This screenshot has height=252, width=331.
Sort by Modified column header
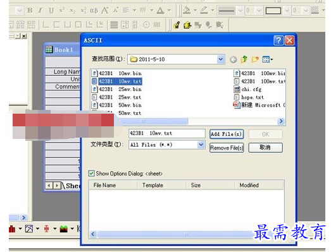coord(259,185)
